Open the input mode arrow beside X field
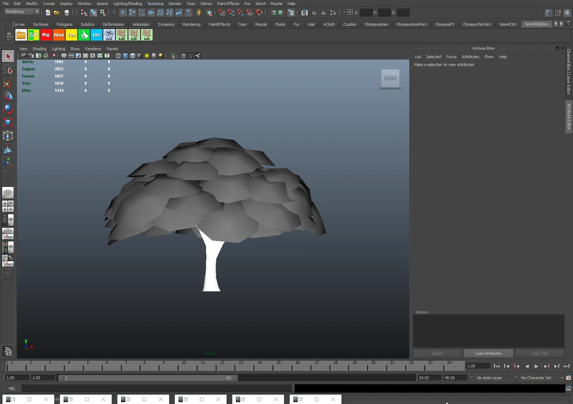 (345, 13)
